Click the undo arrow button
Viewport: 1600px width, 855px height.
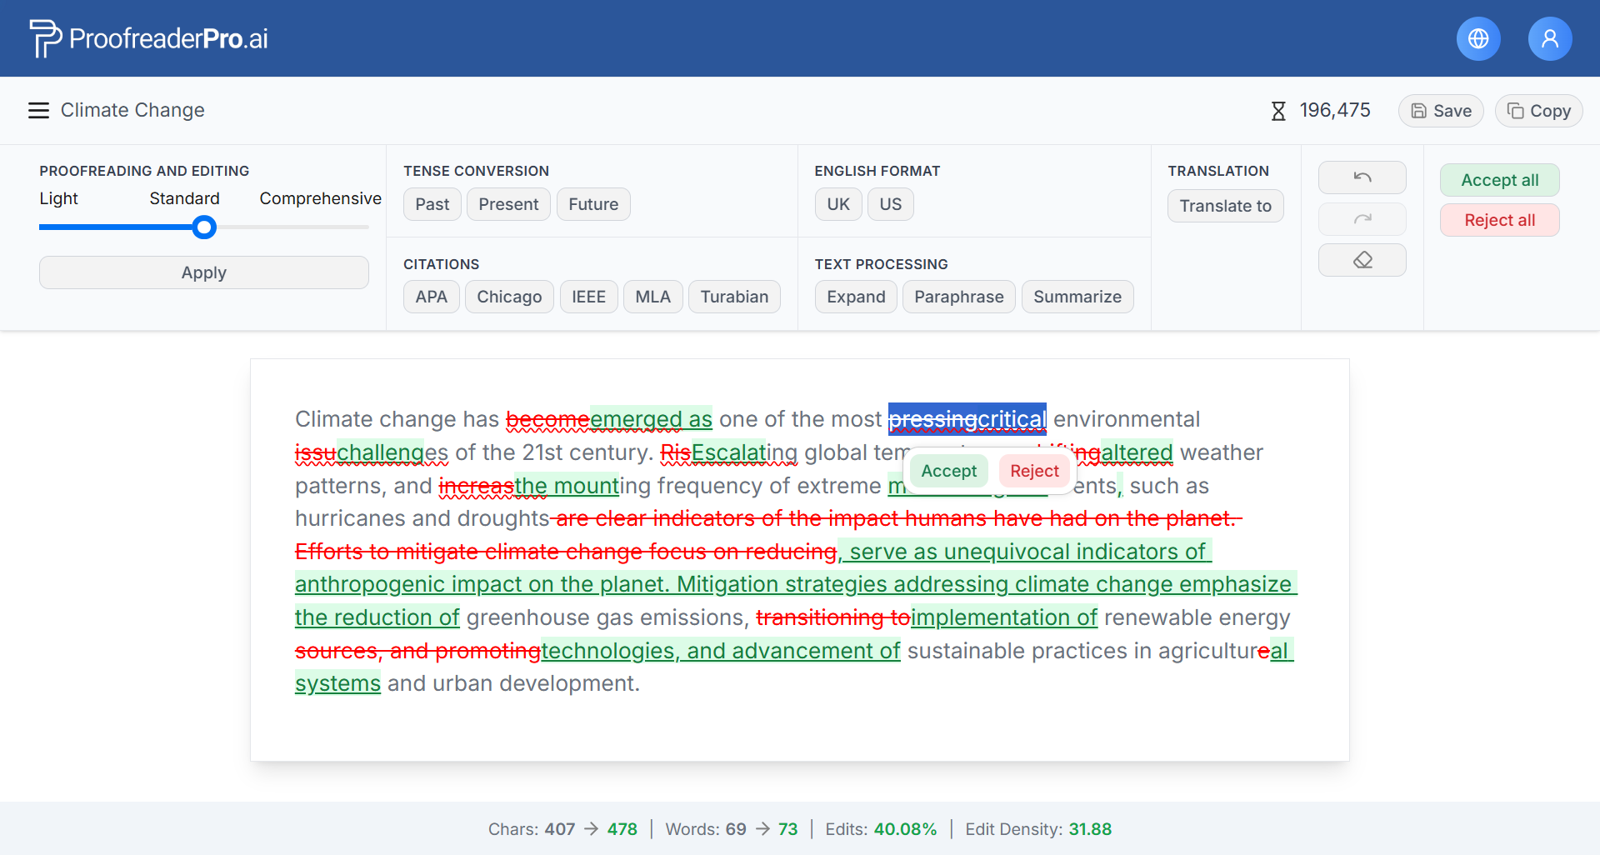pos(1362,177)
